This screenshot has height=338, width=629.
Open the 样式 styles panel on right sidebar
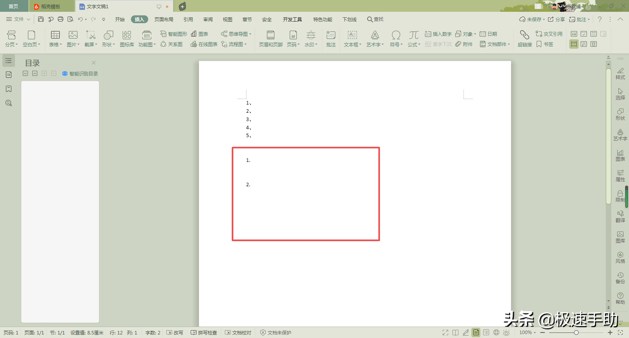point(620,73)
